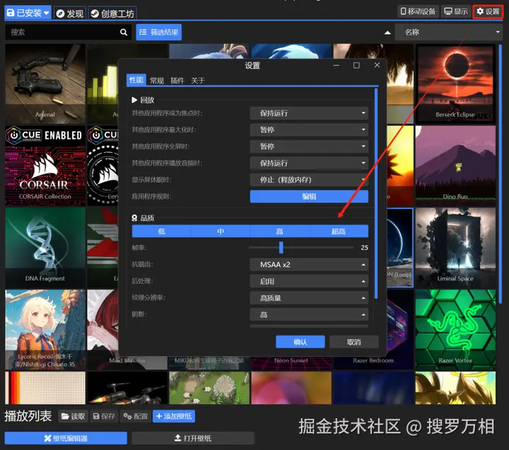The height and width of the screenshot is (450, 509).
Task: Select the Lycoris Recoil Chisato wallpaper
Action: click(x=45, y=330)
